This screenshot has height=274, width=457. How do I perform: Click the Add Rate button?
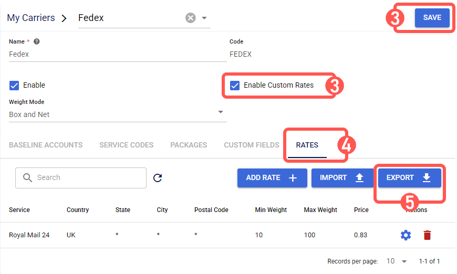(272, 177)
